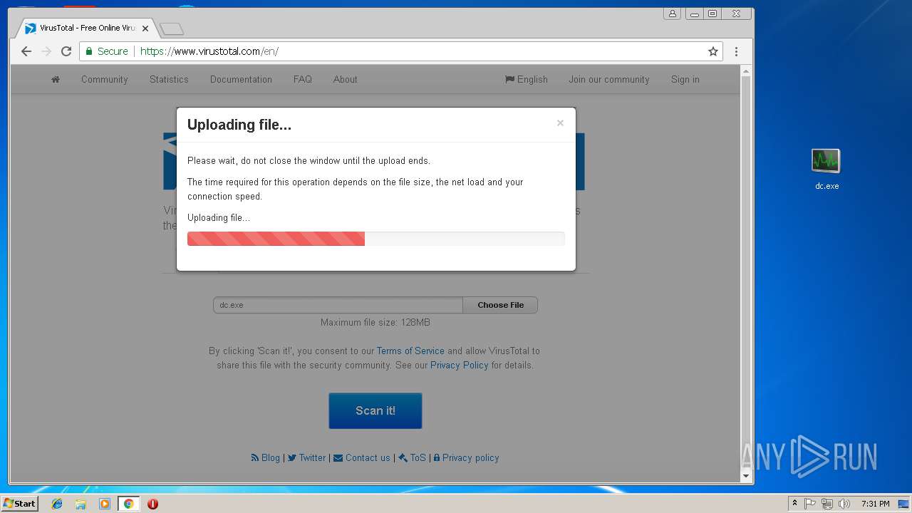Bookmark this page with star icon
Viewport: 912px width, 513px height.
pos(712,51)
